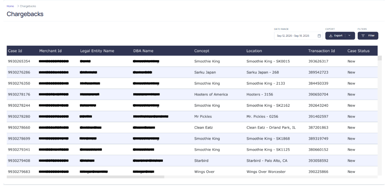The width and height of the screenshot is (388, 186).
Task: Open the Filter button
Action: click(x=368, y=36)
